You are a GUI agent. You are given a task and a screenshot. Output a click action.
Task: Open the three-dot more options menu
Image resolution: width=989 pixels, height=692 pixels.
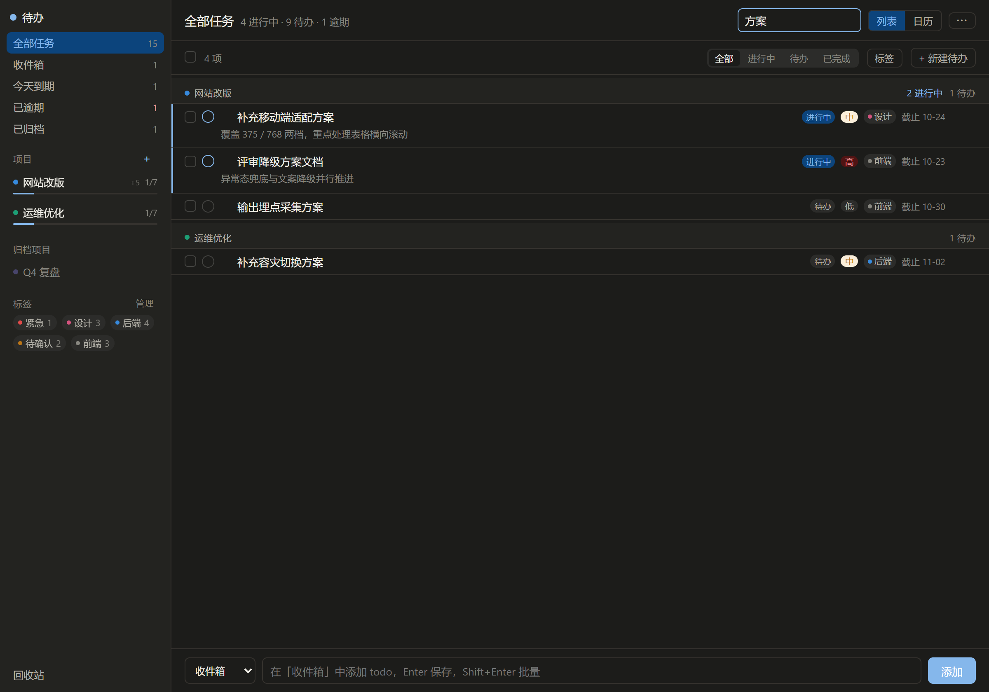tap(961, 21)
